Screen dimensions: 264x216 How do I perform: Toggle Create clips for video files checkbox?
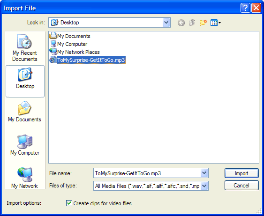click(69, 203)
